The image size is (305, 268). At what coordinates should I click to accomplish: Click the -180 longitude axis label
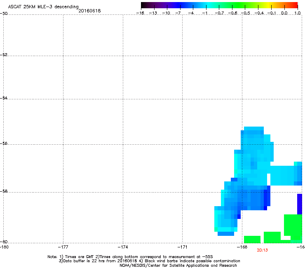4,247
